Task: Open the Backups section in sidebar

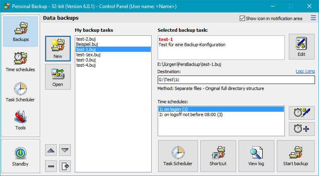Action: [20, 31]
